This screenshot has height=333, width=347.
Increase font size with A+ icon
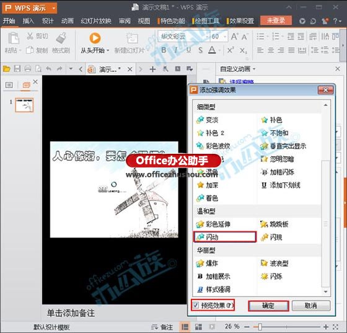[x=235, y=37]
